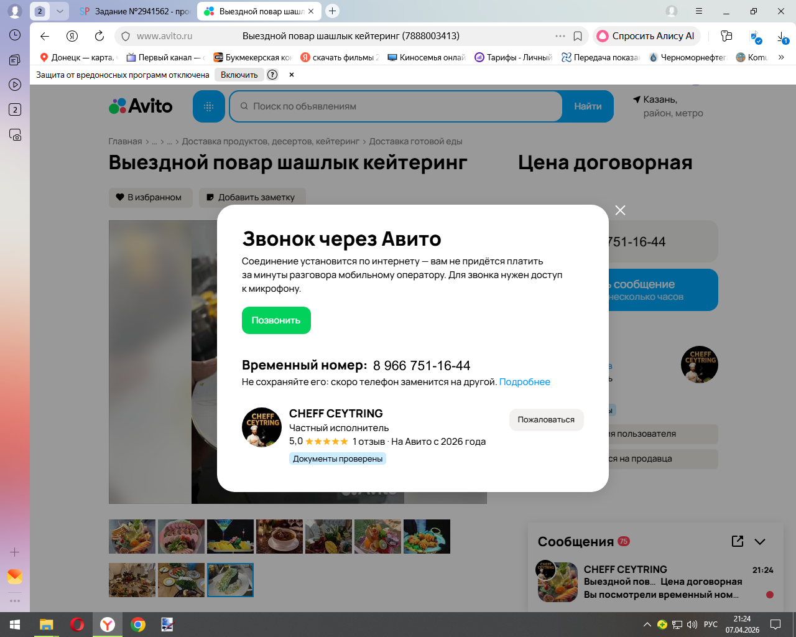The image size is (796, 637).
Task: Switch to the Задание №2941562 tab
Action: pyautogui.click(x=134, y=11)
